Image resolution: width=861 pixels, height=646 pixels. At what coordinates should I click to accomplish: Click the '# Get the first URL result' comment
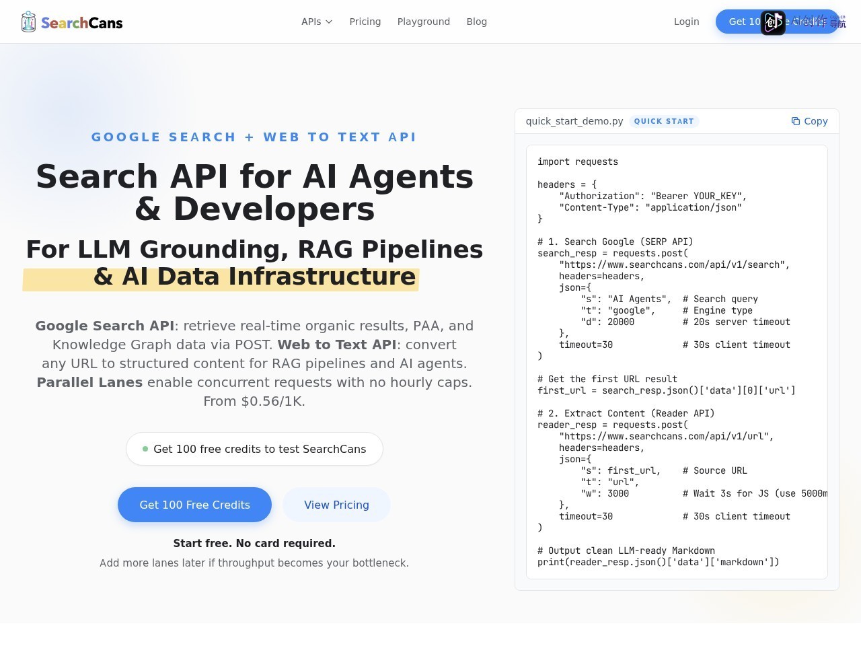(607, 379)
